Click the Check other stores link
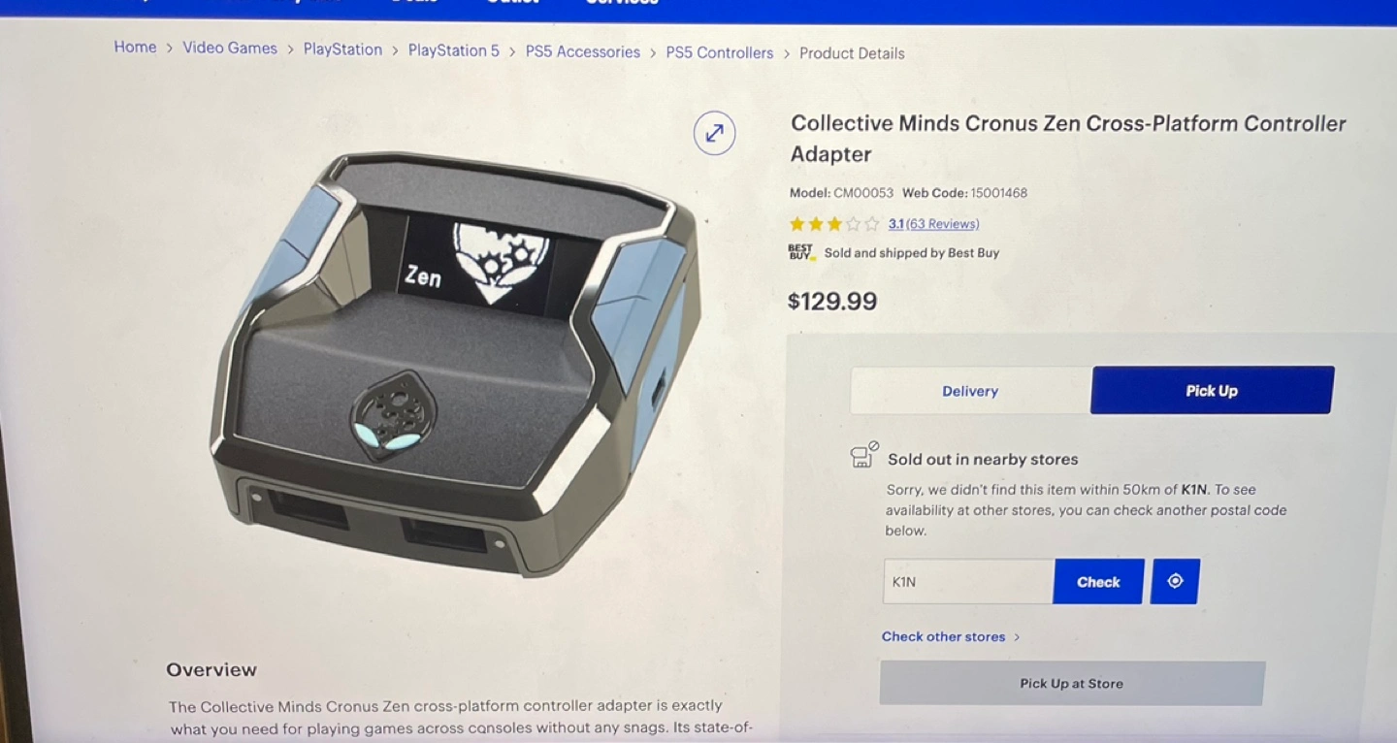Viewport: 1397px width, 743px height. pyautogui.click(x=943, y=636)
